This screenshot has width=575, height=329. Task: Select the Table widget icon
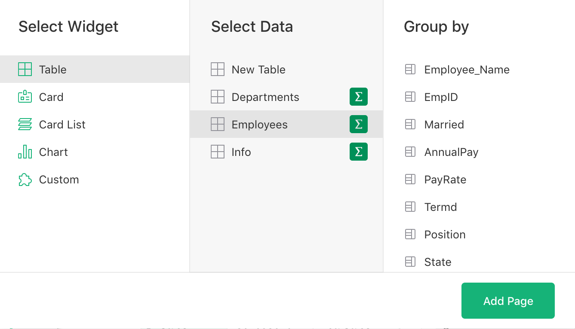click(25, 69)
